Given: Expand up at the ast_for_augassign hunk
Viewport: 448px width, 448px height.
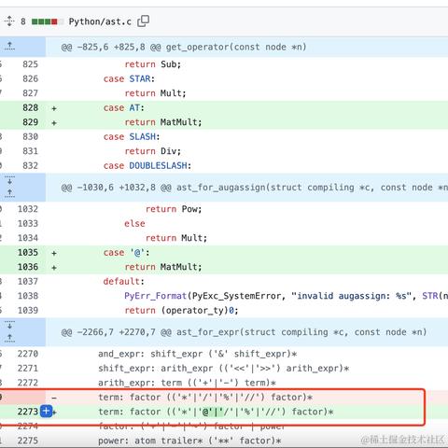Looking at the screenshot, I should pyautogui.click(x=9, y=193).
